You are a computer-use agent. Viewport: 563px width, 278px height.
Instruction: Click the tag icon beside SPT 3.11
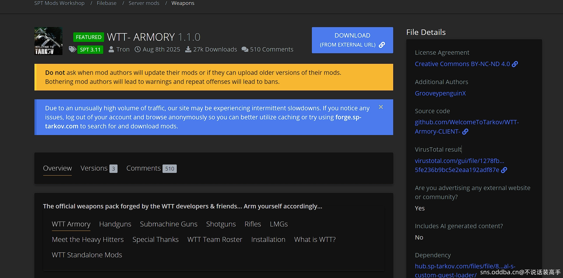click(72, 49)
